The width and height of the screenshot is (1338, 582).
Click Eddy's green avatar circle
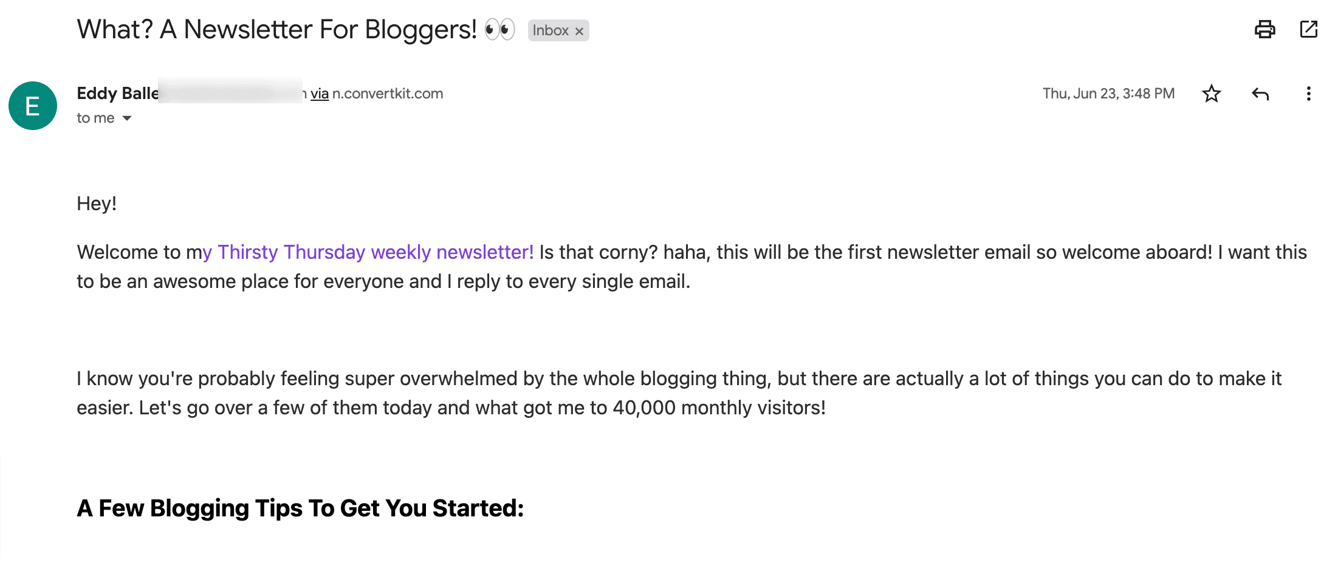click(x=32, y=106)
